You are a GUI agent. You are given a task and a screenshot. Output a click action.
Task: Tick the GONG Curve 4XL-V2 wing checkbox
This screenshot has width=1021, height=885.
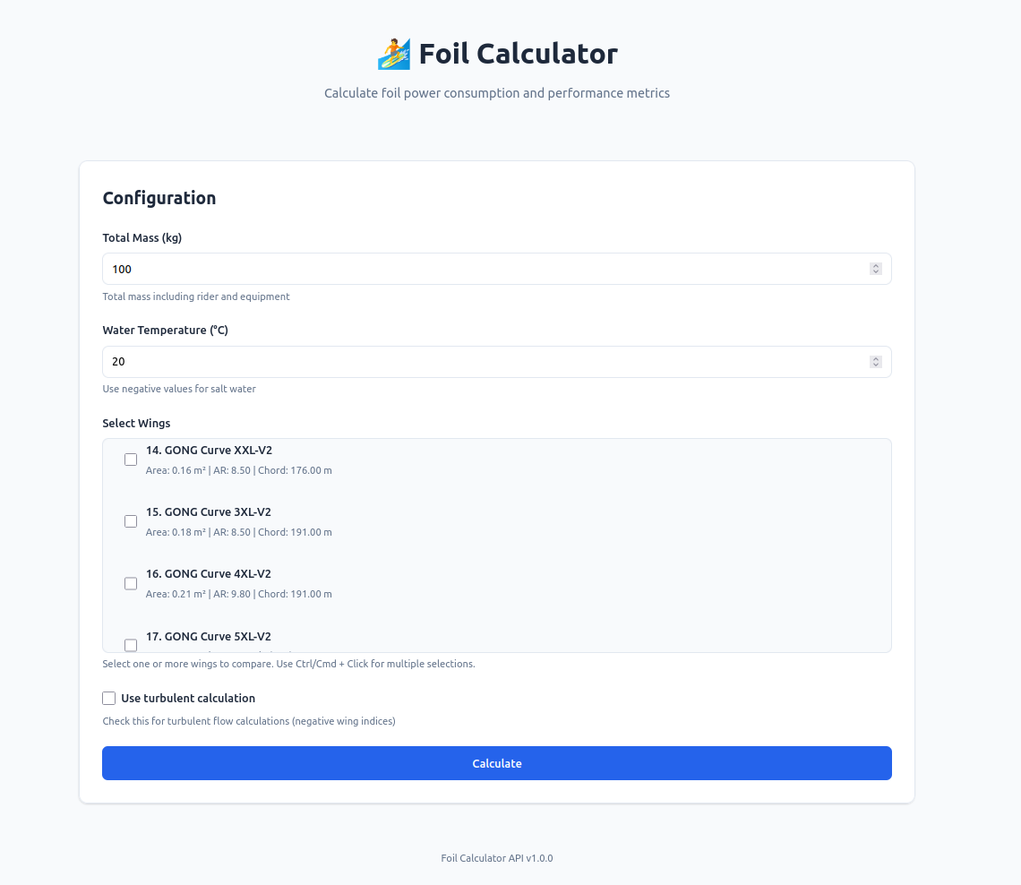coord(131,583)
